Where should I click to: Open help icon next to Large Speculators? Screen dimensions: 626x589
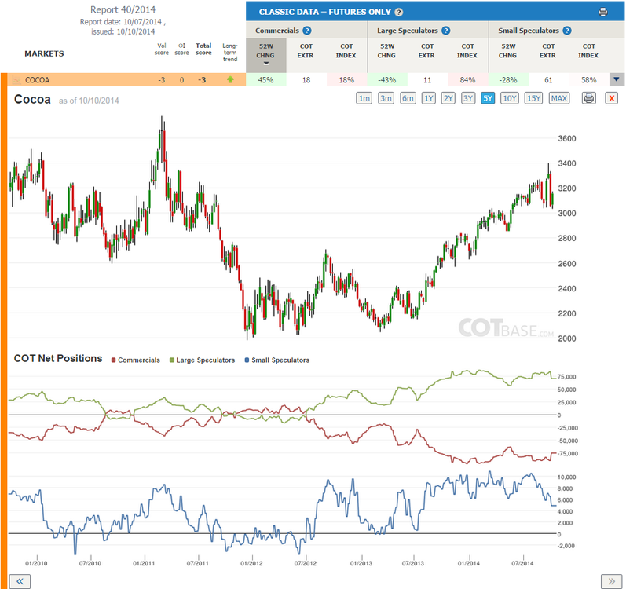(446, 31)
